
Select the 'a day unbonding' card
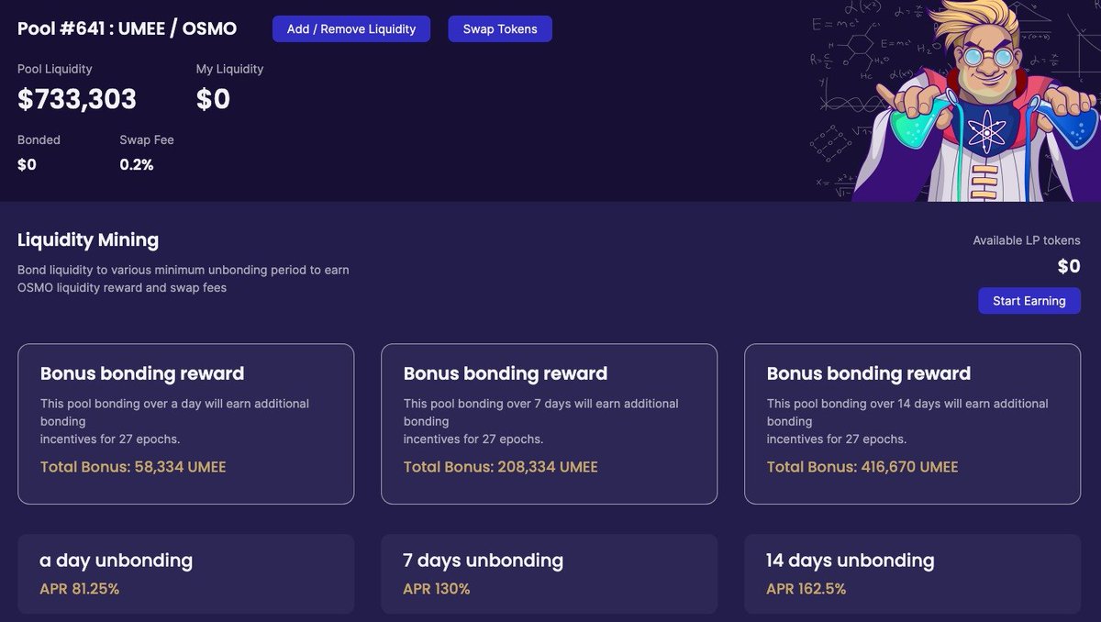pyautogui.click(x=185, y=573)
